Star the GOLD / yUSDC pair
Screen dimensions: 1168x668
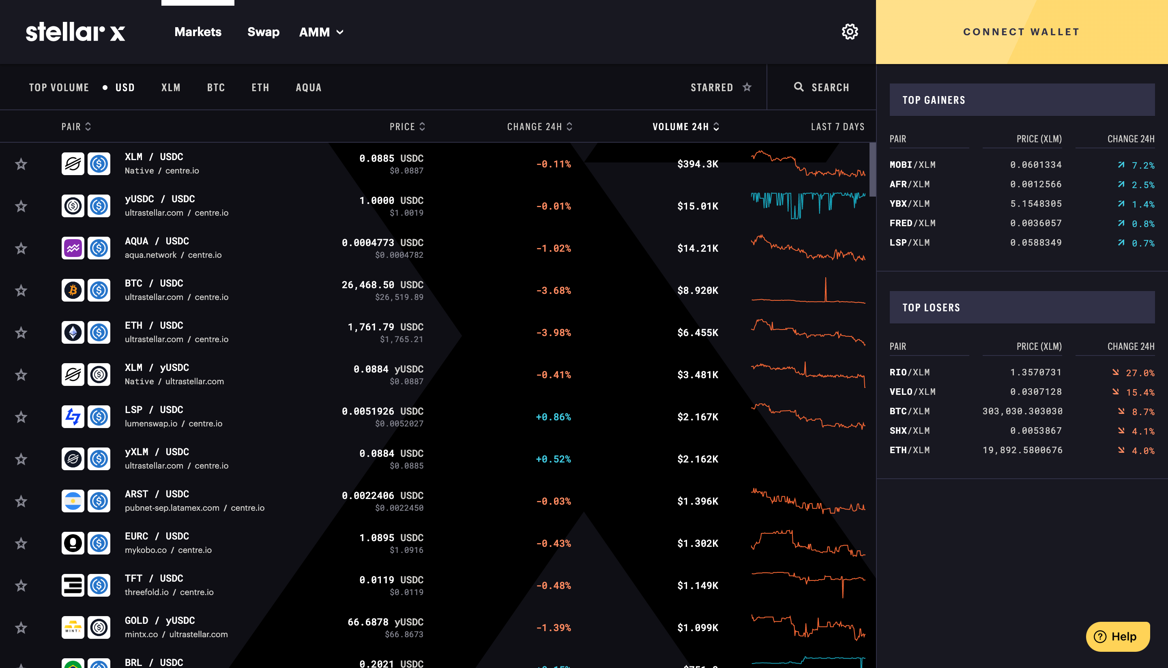click(21, 627)
